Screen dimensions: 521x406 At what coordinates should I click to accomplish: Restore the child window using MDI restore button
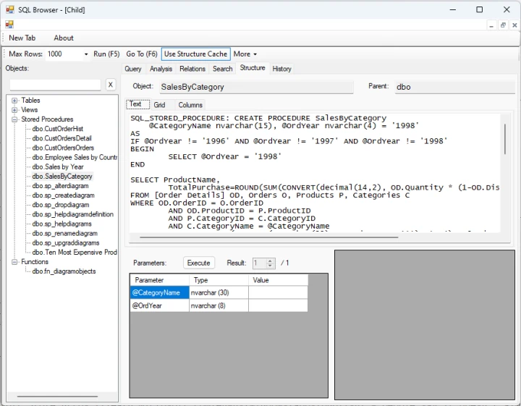tap(503, 25)
